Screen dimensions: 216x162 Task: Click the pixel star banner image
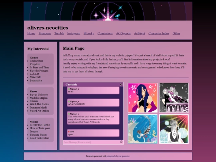(108, 11)
